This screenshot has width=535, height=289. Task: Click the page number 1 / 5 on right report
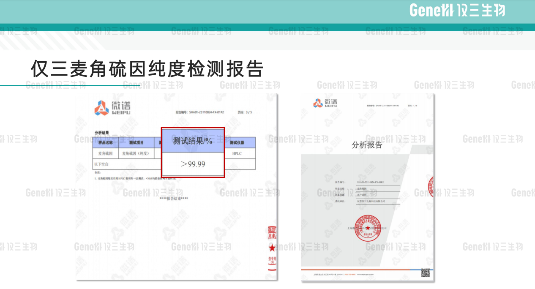[412, 105]
